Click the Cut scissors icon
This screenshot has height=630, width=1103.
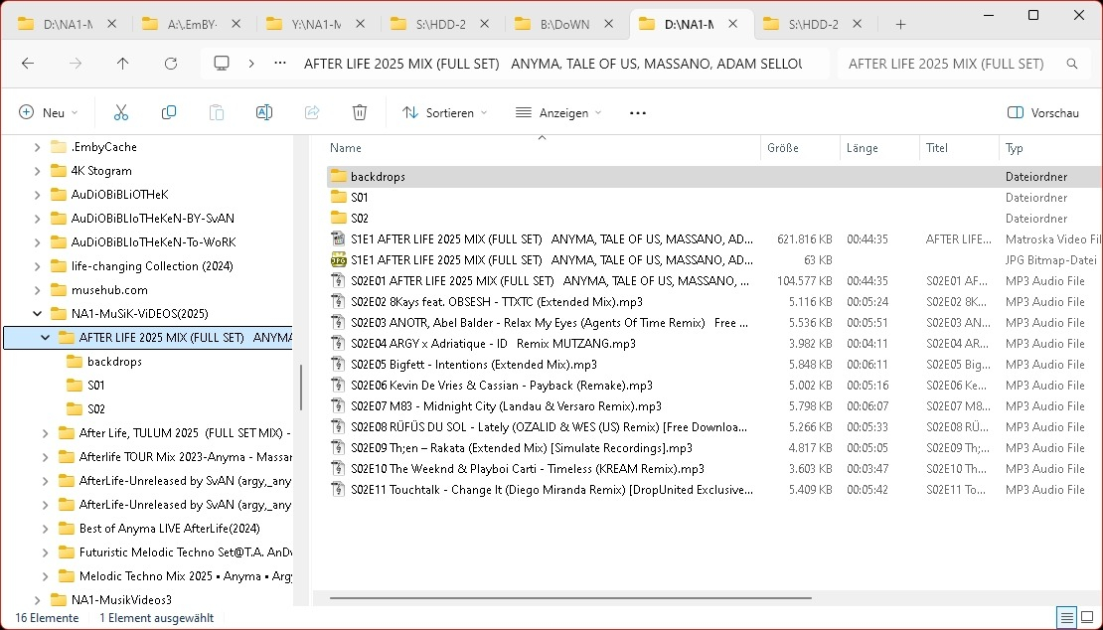(x=121, y=113)
